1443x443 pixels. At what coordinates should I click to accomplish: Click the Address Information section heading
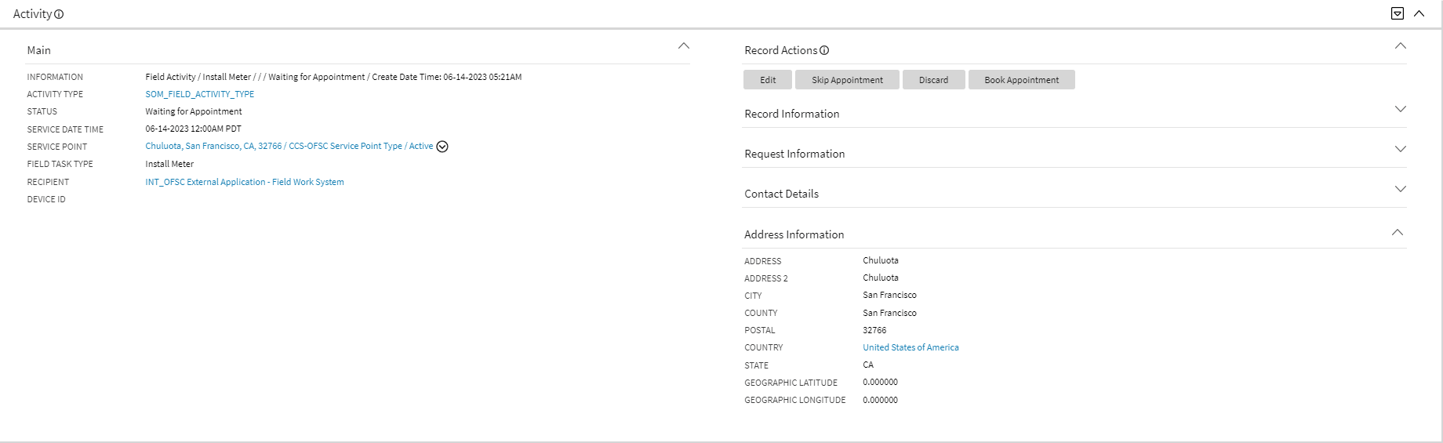[x=794, y=234]
